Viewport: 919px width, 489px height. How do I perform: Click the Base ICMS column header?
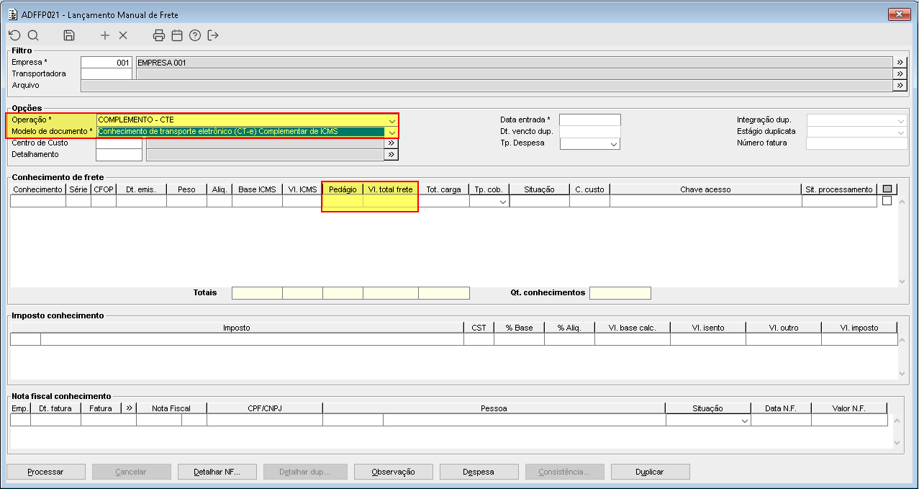tap(257, 189)
